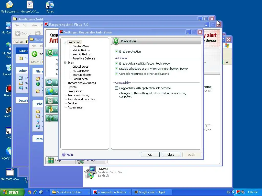Select Mail Anti-Virus in settings tree

[x=81, y=50]
